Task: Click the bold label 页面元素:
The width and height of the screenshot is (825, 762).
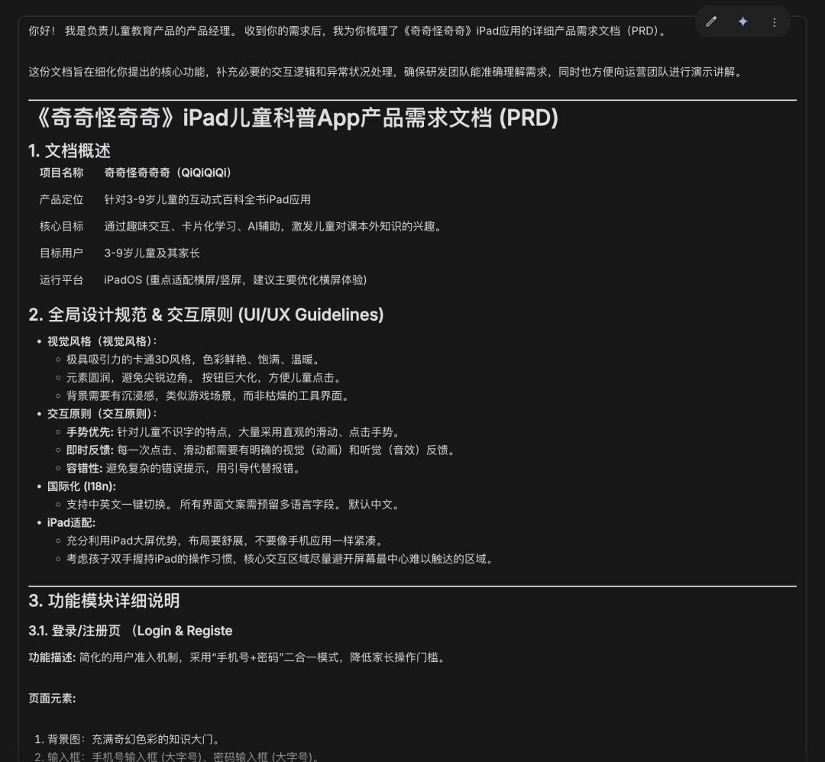Action: [x=52, y=699]
